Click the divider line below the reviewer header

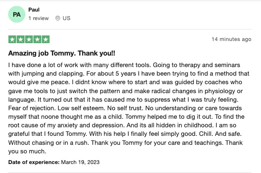coord(130,29)
